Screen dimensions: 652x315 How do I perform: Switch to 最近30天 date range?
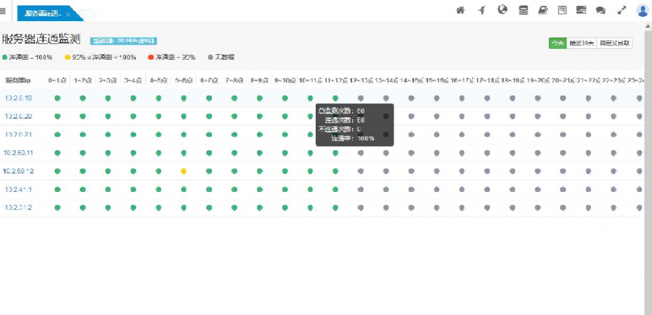[581, 43]
